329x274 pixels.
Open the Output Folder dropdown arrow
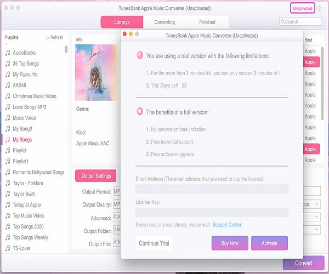(316, 230)
